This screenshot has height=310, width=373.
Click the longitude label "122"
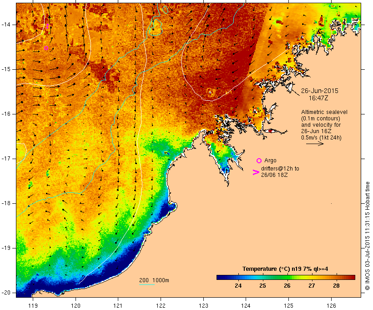point(161,306)
